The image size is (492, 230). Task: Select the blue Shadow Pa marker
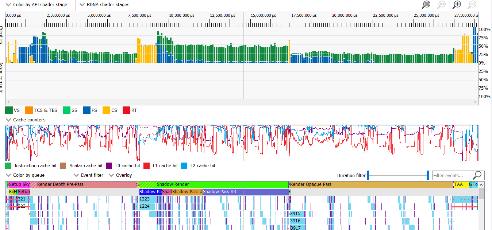150,192
